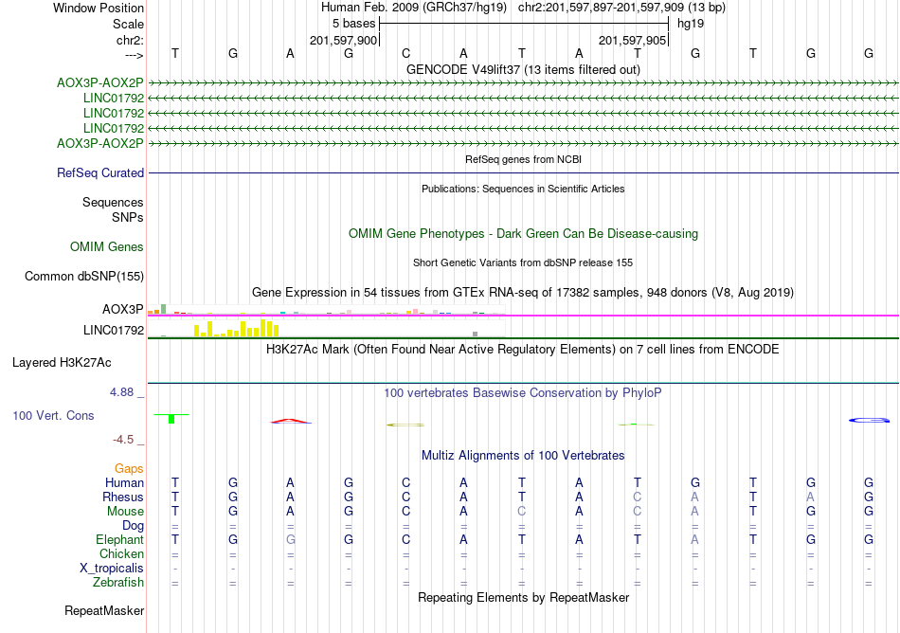Click the 4.88 upper conservation scale value
This screenshot has width=900, height=633.
pyautogui.click(x=121, y=392)
